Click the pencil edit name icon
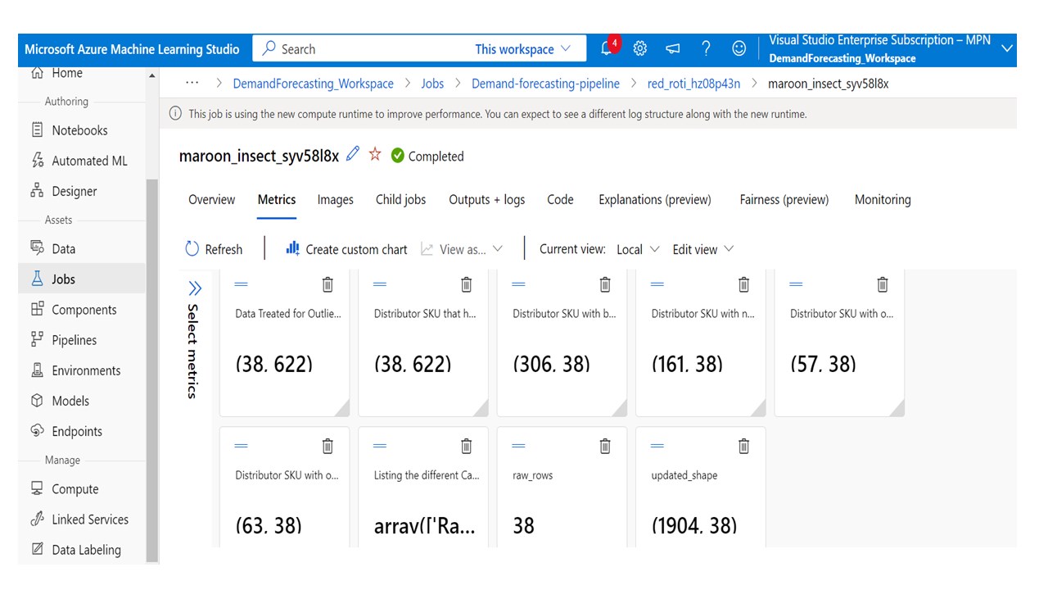 [x=353, y=154]
